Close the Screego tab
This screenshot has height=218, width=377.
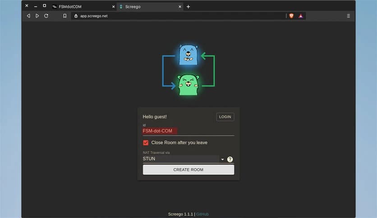[x=180, y=7]
